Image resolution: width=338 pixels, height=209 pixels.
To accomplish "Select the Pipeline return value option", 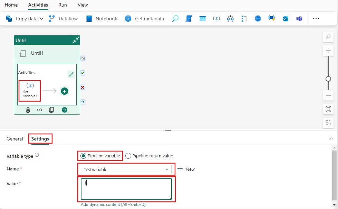I will (x=128, y=156).
